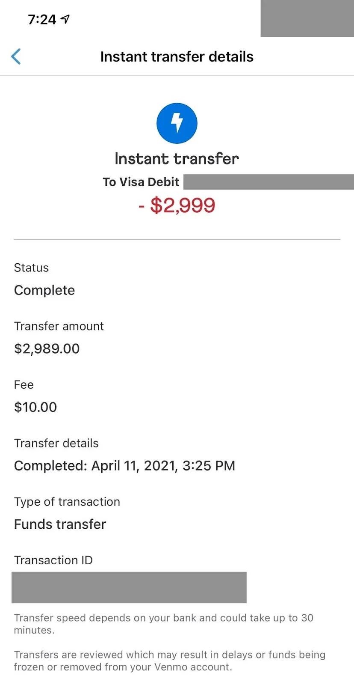Select the $2,989.00 transfer amount
The image size is (354, 685).
pyautogui.click(x=47, y=348)
